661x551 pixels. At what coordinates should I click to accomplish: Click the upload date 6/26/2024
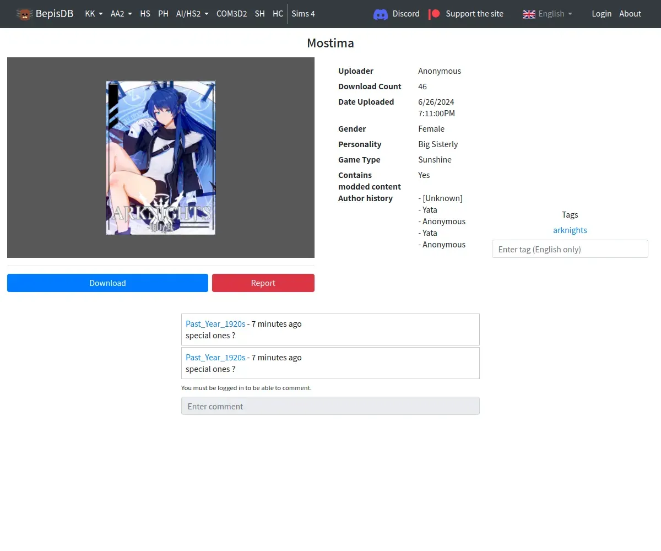436,102
